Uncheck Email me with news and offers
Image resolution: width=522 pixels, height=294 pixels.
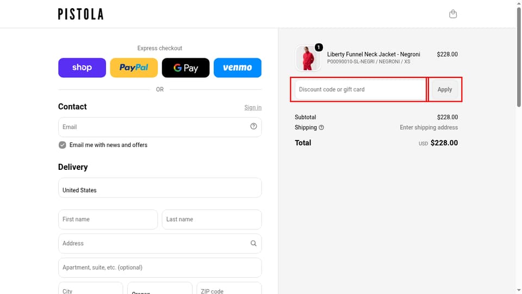click(x=62, y=145)
